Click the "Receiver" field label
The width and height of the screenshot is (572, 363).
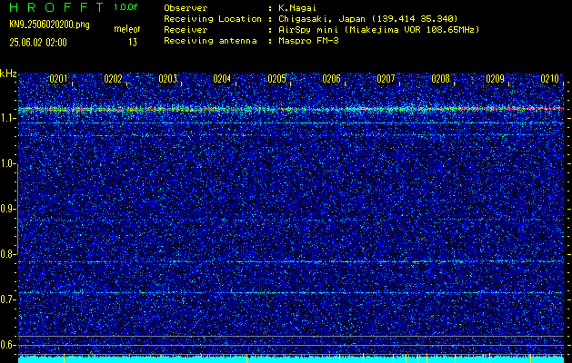point(186,29)
